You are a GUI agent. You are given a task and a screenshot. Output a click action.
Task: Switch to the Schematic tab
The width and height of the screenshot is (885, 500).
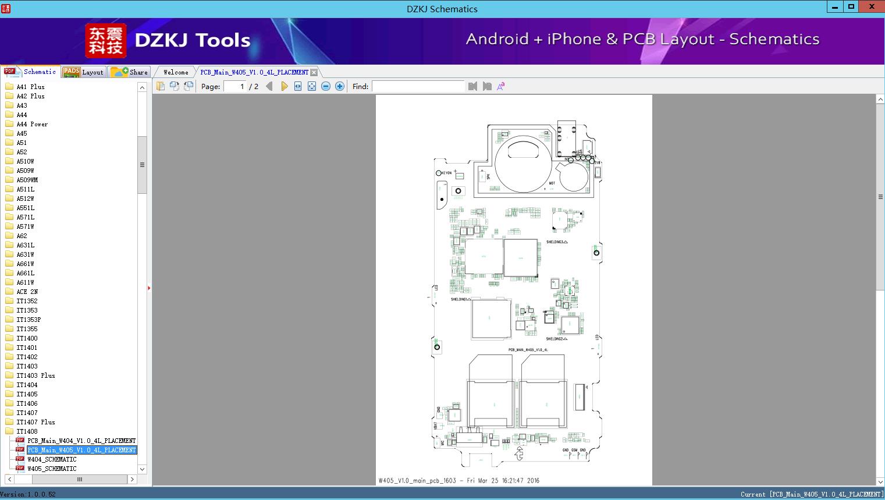tap(30, 72)
